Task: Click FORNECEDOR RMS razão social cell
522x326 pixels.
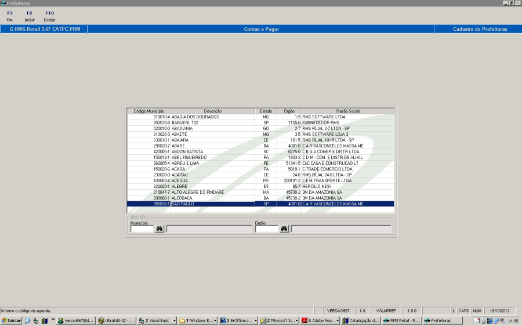Action: point(347,123)
